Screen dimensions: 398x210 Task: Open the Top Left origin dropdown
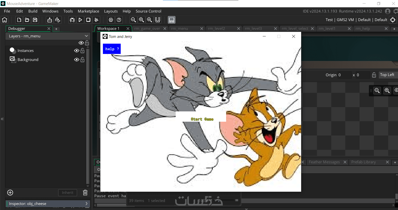click(388, 75)
